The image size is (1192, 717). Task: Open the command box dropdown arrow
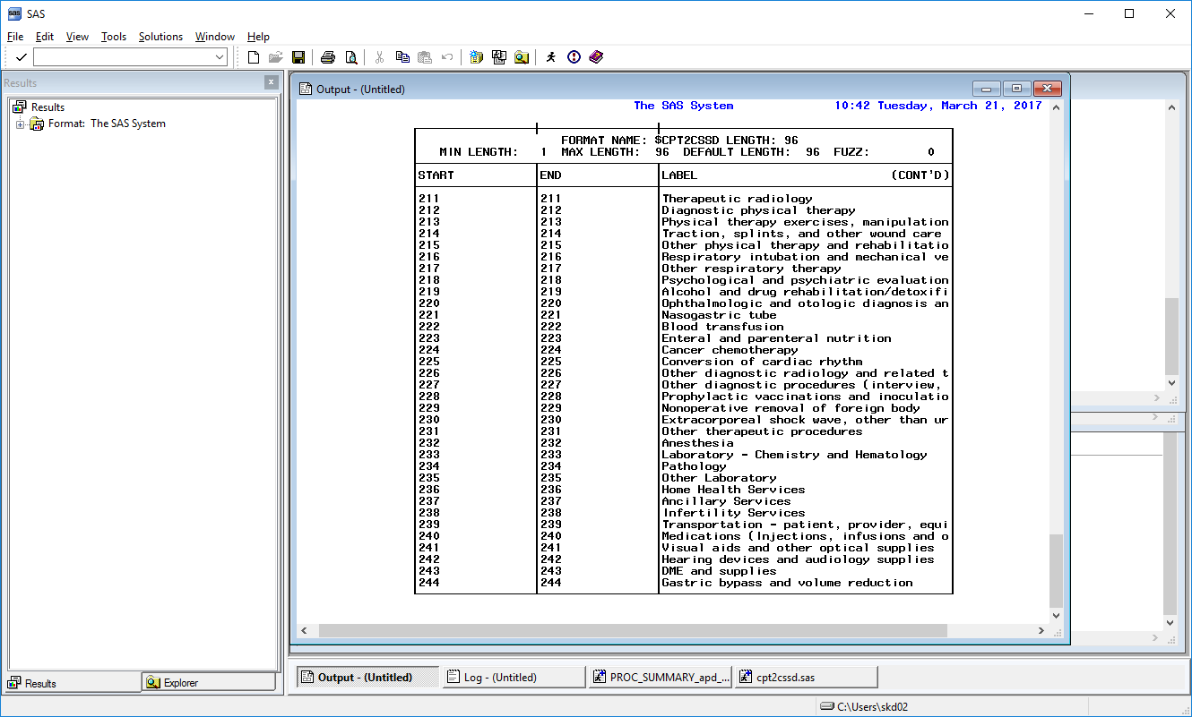coord(220,57)
